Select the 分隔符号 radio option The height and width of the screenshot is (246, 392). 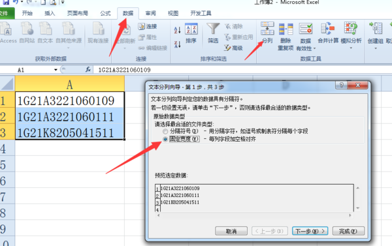coord(165,131)
